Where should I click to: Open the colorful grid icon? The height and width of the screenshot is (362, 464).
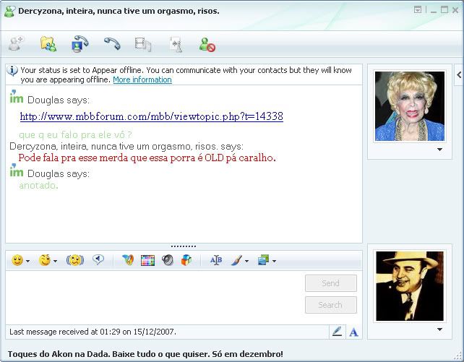(147, 260)
